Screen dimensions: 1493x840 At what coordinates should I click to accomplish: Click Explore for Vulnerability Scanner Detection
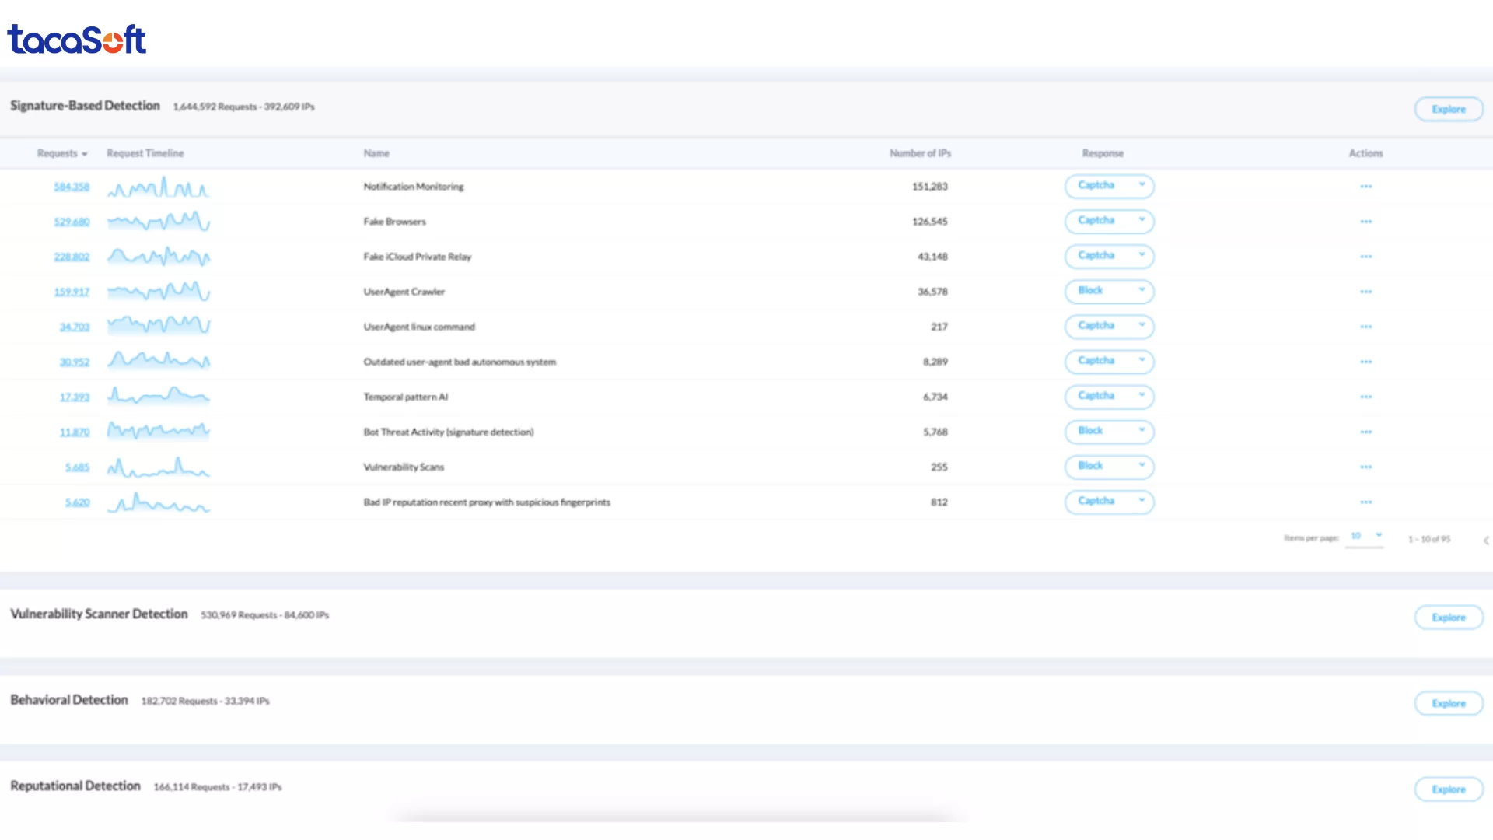[1449, 618]
